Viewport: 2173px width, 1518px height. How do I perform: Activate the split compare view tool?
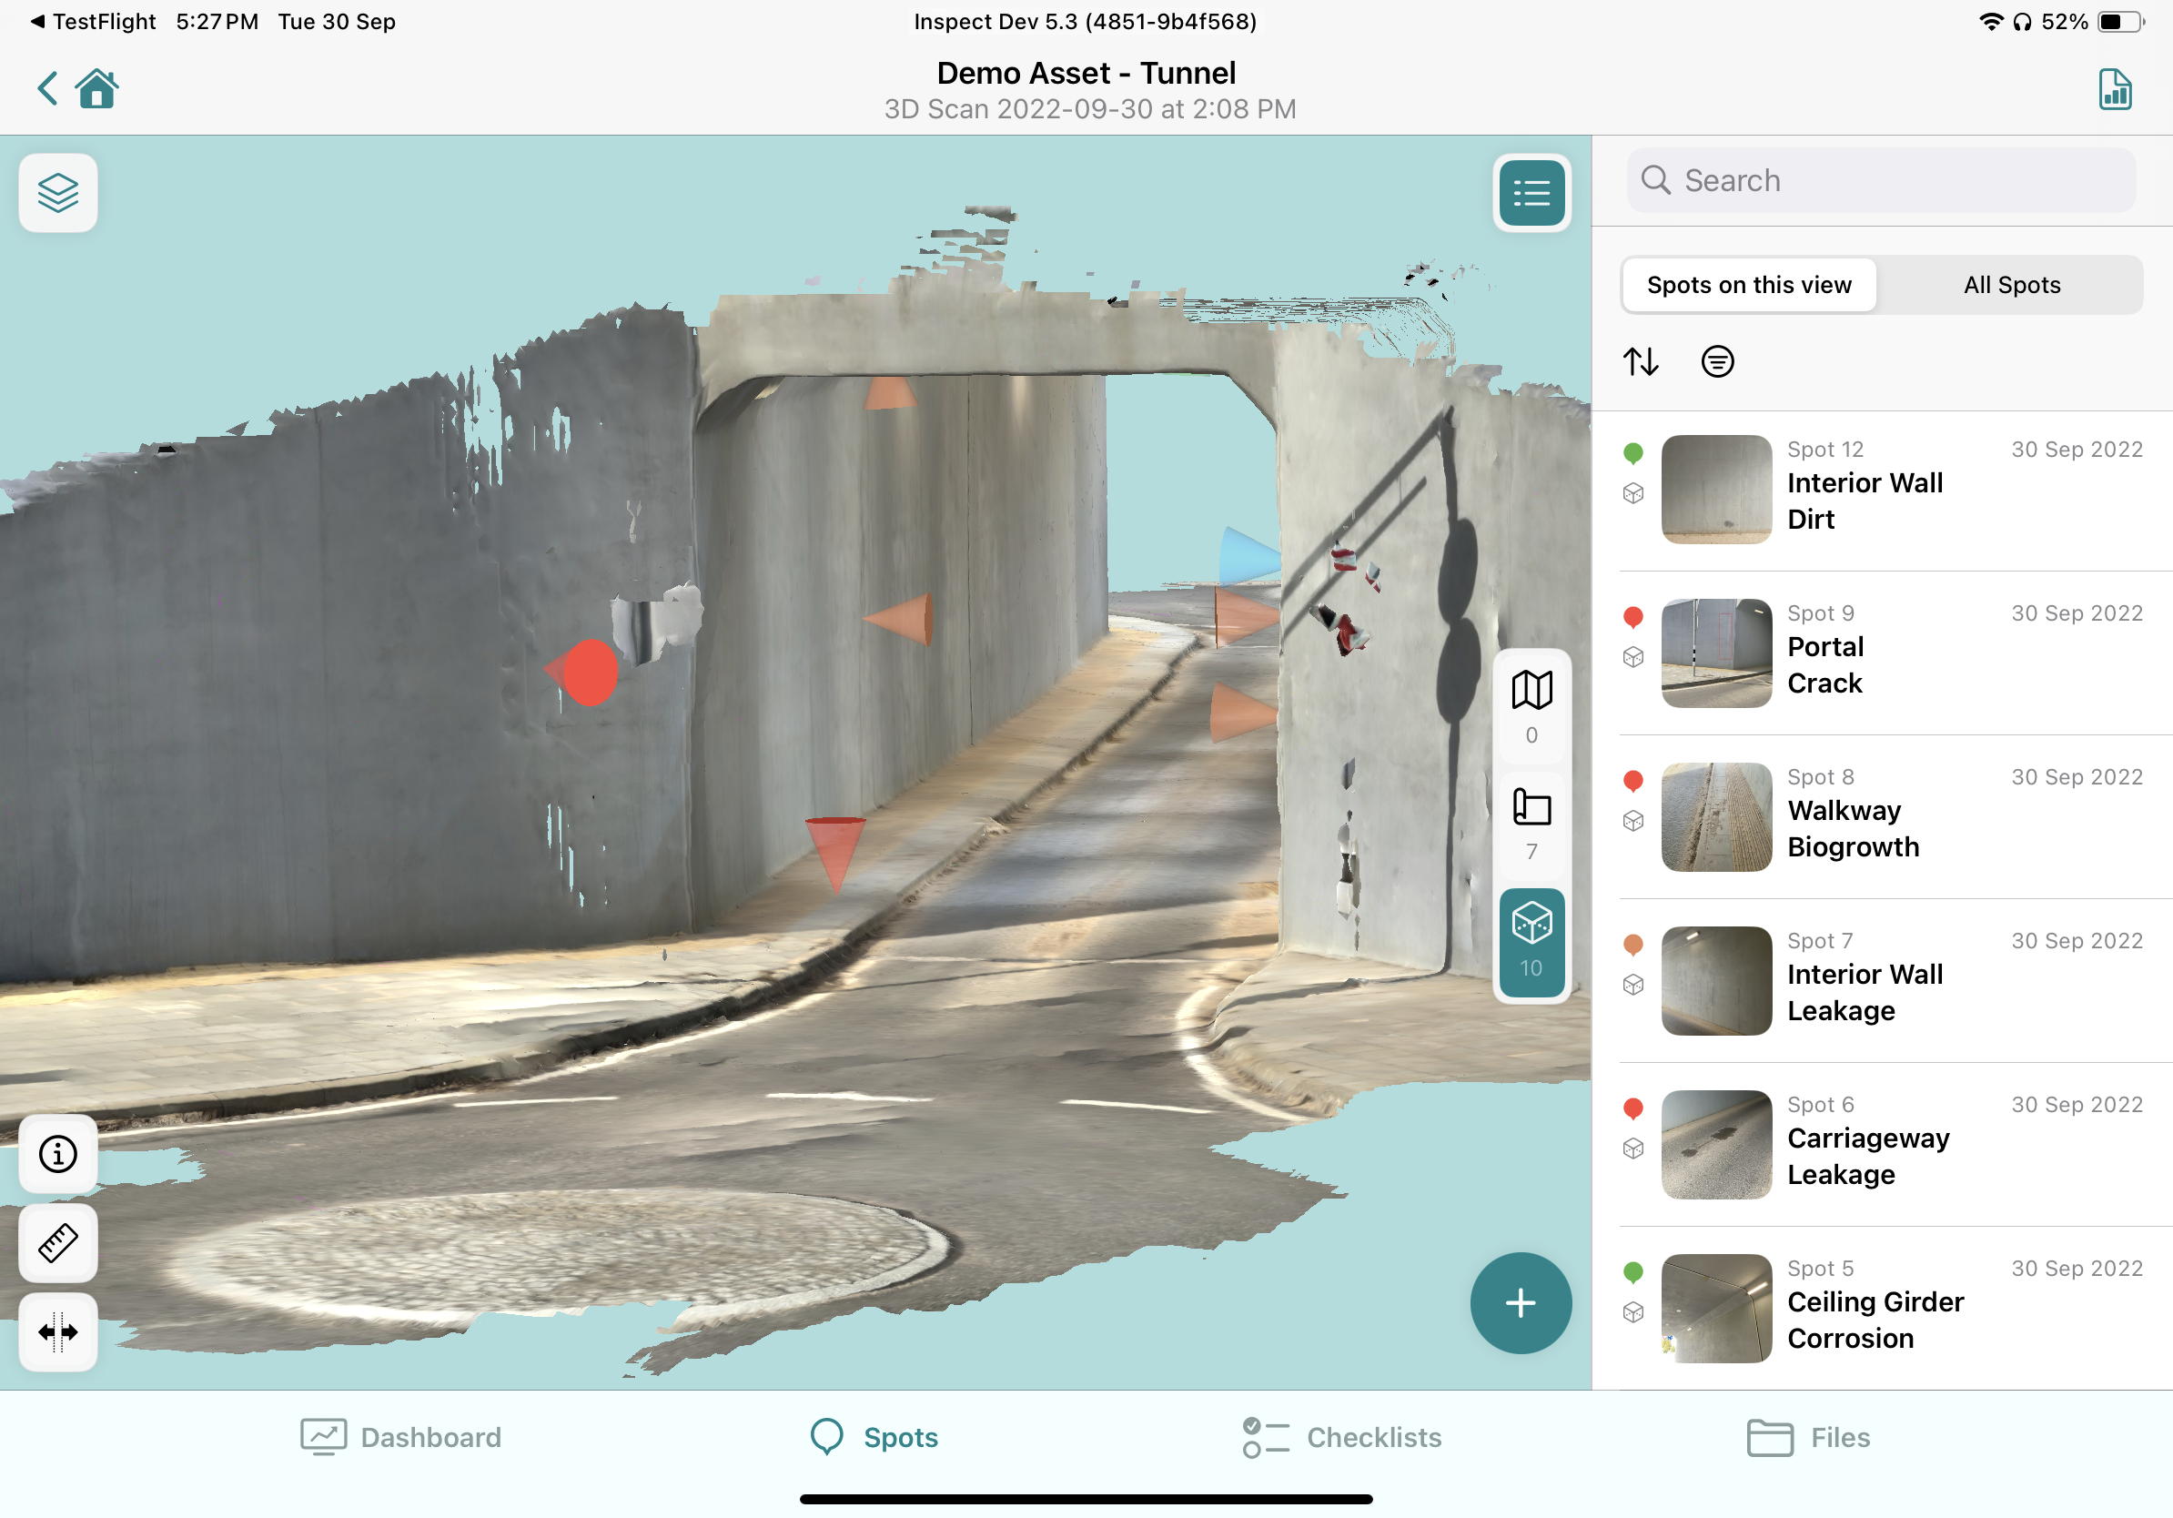57,1331
